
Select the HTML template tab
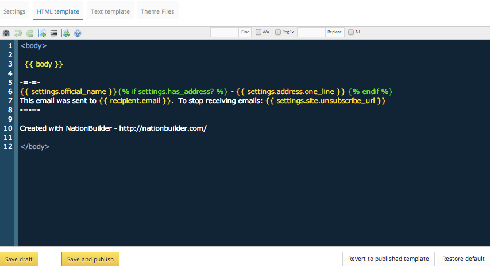pos(58,11)
